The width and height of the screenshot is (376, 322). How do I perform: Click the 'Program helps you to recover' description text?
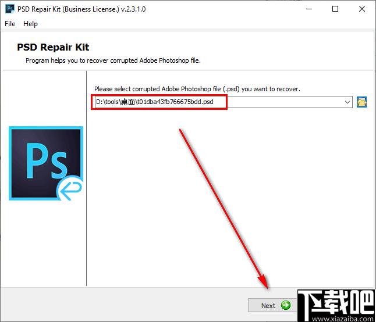tap(113, 60)
